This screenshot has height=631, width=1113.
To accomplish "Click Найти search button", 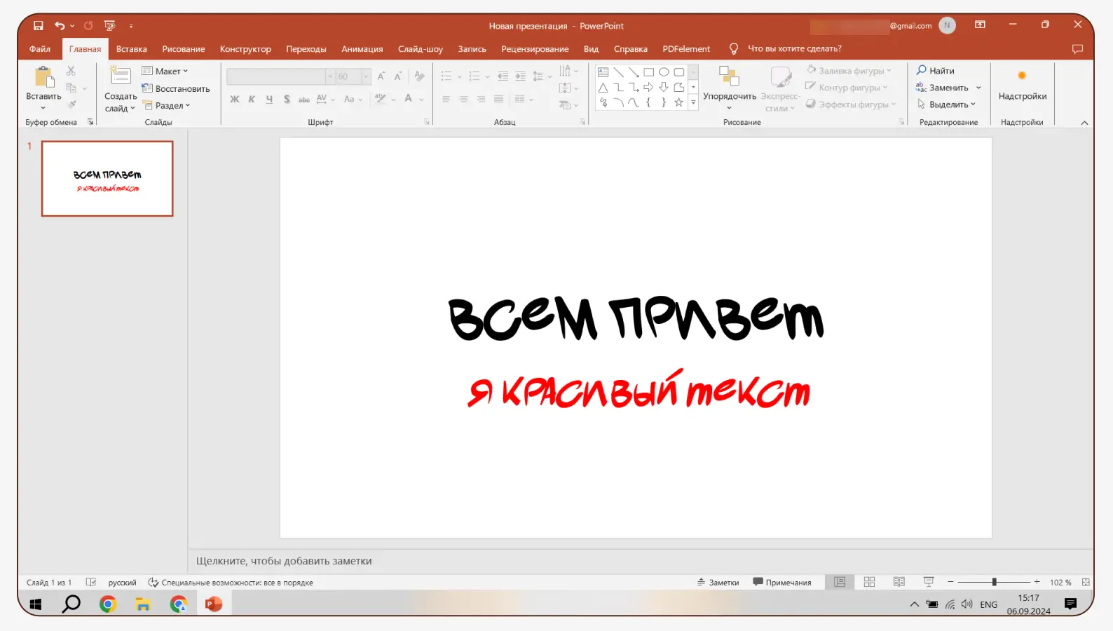I will click(935, 70).
